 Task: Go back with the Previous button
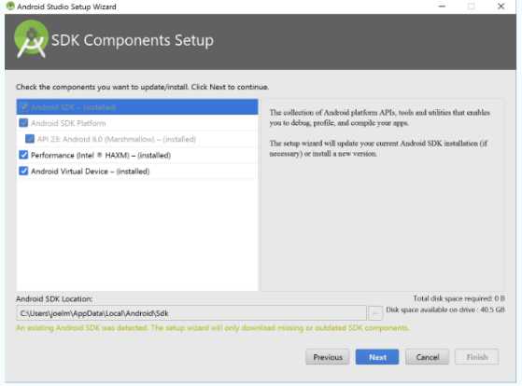[x=328, y=357]
